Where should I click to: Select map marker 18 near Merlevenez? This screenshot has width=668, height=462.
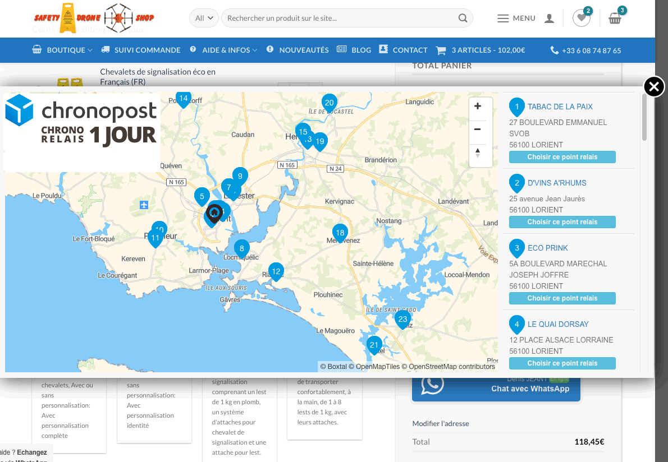pos(339,233)
